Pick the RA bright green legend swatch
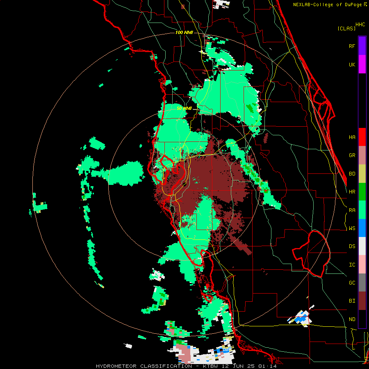The height and width of the screenshot is (369, 369). pyautogui.click(x=362, y=210)
